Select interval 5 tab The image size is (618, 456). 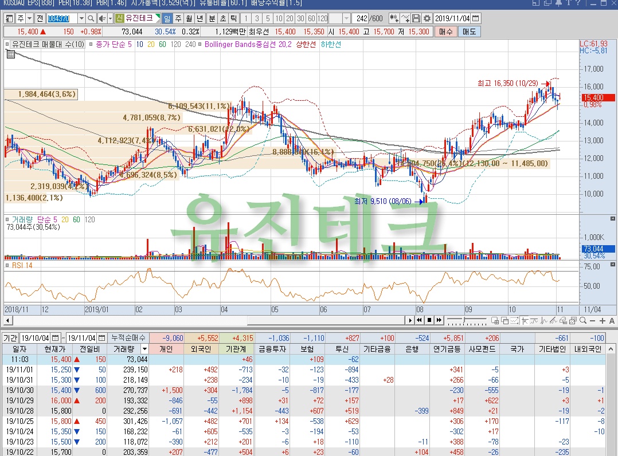268,18
